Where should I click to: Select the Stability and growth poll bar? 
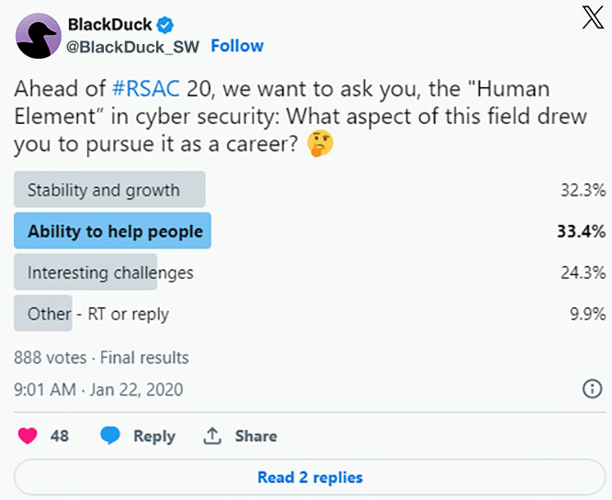(x=109, y=190)
